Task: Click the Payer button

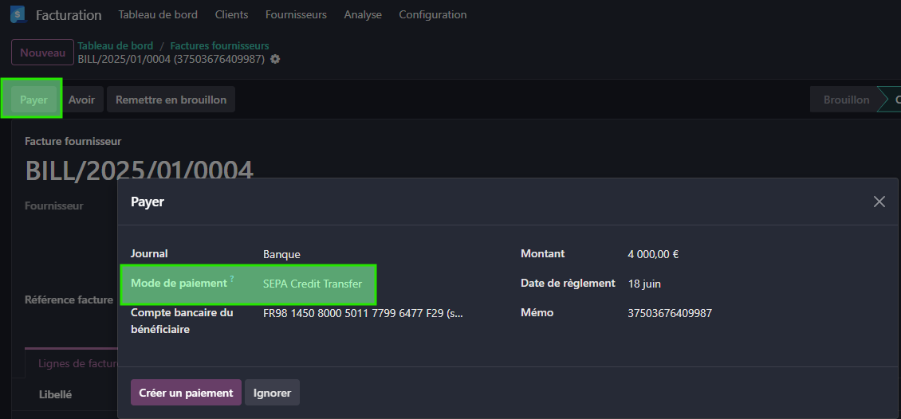Action: 34,100
